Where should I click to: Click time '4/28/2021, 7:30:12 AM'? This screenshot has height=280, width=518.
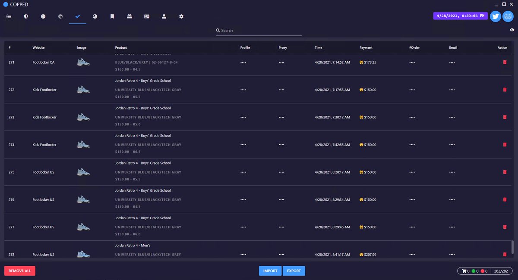[332, 117]
